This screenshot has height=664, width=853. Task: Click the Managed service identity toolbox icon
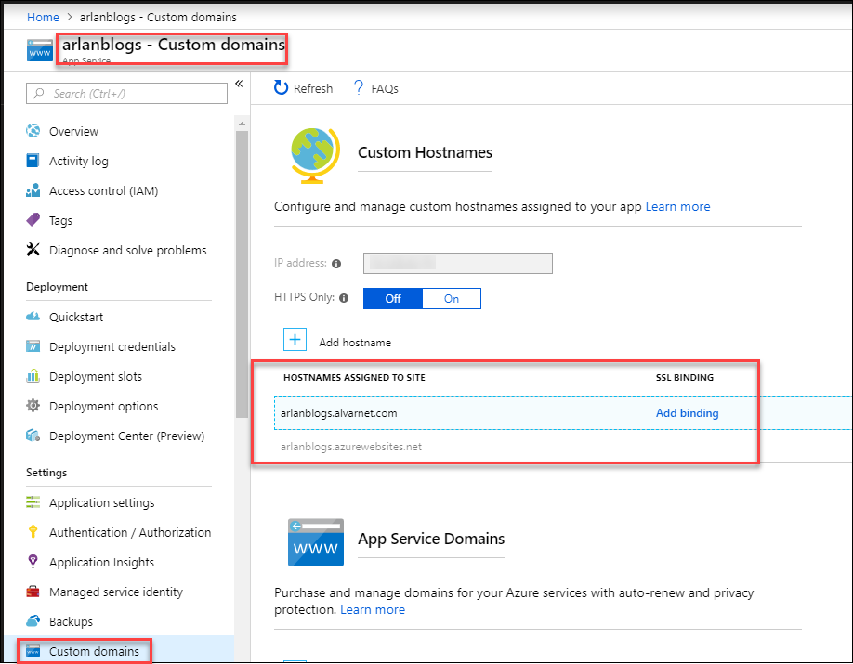(x=33, y=592)
